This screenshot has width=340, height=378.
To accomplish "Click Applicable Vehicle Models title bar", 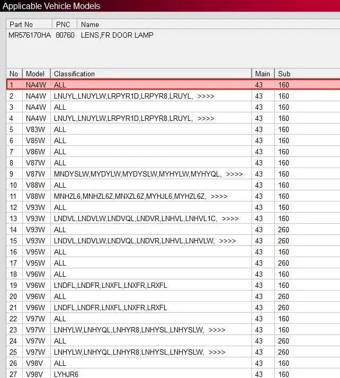I will [x=170, y=6].
